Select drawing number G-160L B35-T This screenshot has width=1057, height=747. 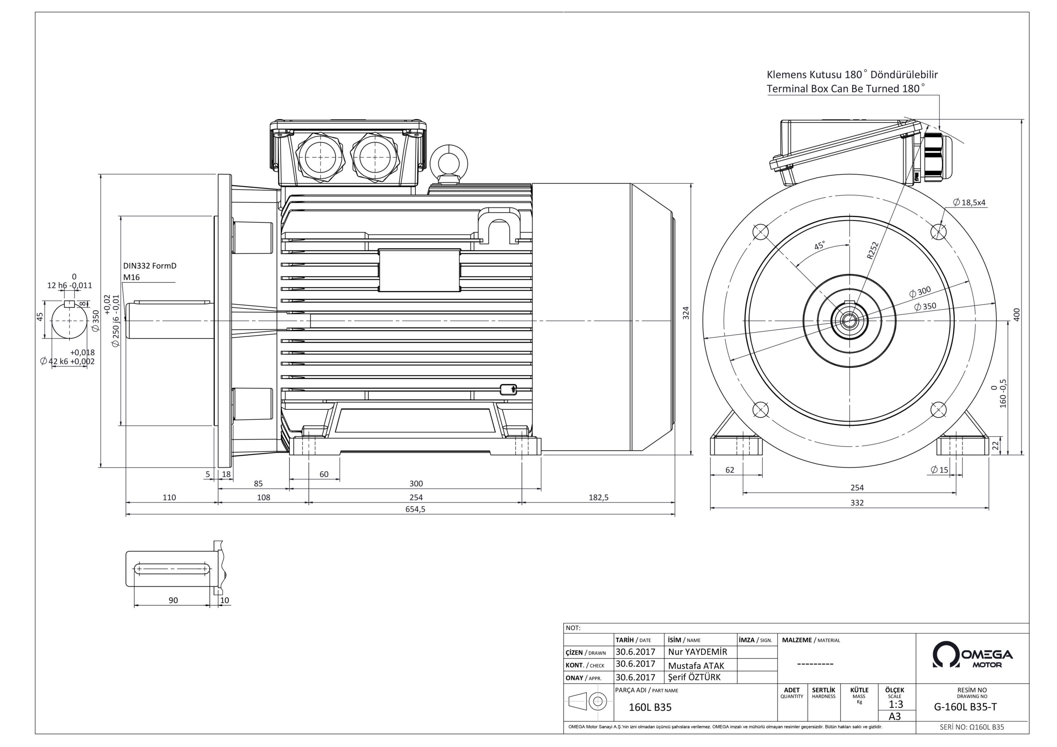pos(965,707)
